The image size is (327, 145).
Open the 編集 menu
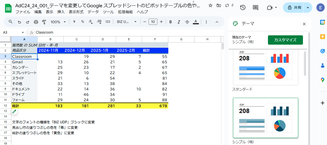[x=38, y=12]
